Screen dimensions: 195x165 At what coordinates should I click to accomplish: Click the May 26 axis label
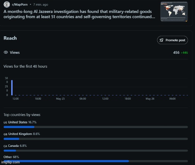(x=150, y=99)
